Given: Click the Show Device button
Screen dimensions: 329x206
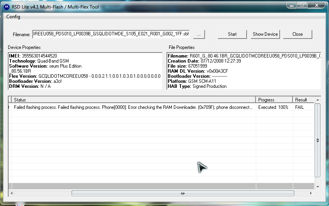Looking at the screenshot, I should coord(265,35).
